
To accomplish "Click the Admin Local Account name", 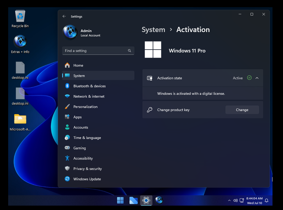I will click(x=90, y=33).
